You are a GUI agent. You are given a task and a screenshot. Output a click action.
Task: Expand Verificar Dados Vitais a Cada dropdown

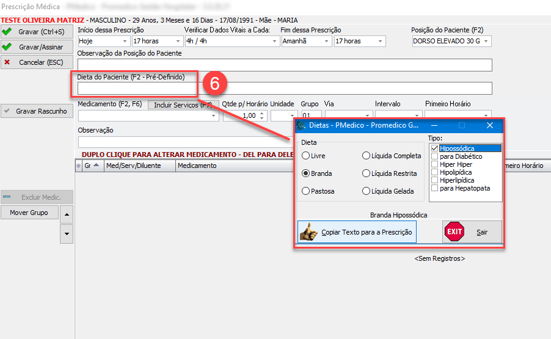274,42
